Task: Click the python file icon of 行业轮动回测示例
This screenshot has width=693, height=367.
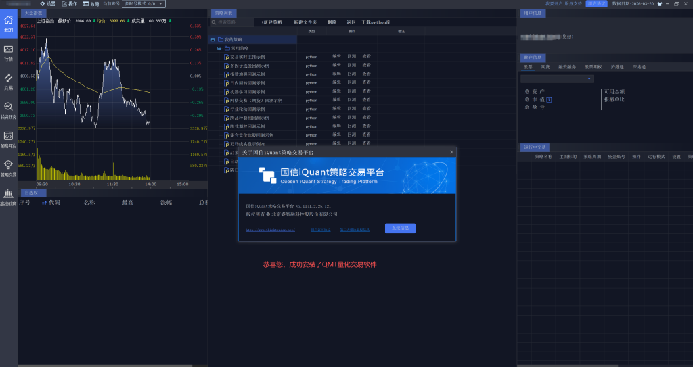Action: click(227, 109)
